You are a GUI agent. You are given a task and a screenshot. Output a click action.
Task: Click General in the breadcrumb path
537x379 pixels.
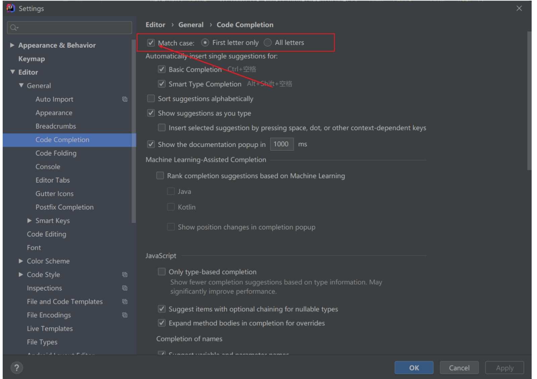click(191, 25)
